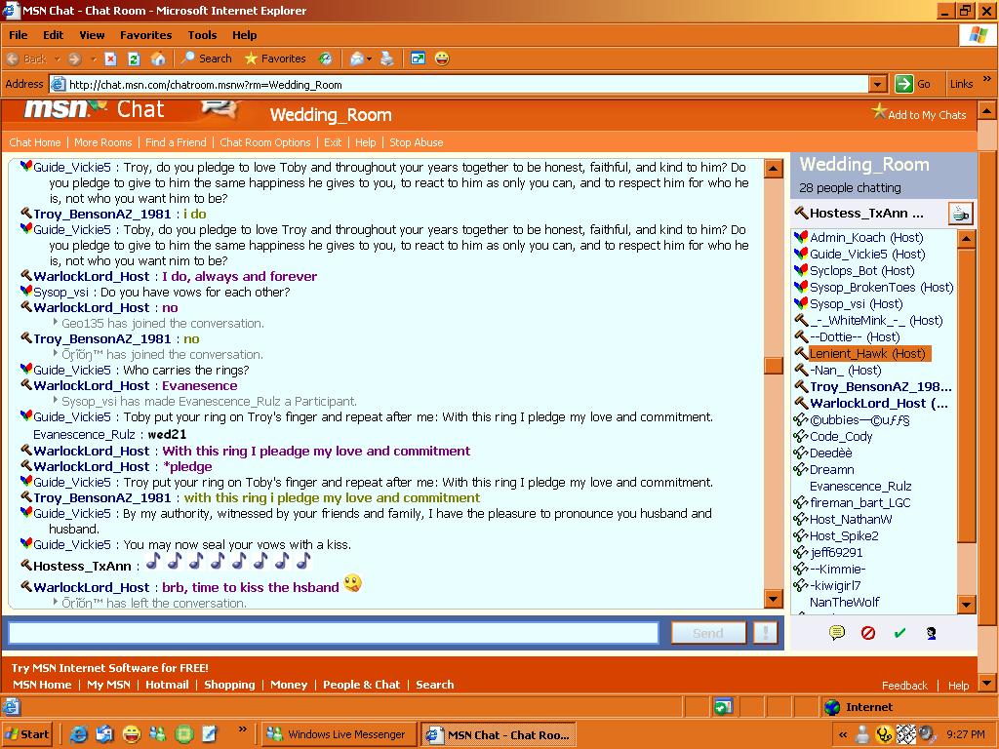Image resolution: width=999 pixels, height=749 pixels.
Task: Click the red ignore icon below the user list
Action: point(867,632)
